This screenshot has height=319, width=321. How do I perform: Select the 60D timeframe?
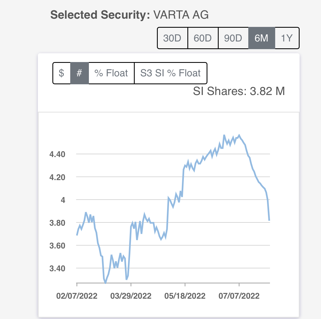coord(203,38)
